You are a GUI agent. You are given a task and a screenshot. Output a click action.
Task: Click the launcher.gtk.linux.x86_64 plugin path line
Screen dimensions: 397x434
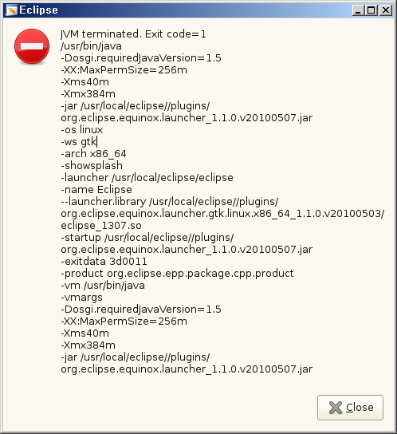click(222, 214)
